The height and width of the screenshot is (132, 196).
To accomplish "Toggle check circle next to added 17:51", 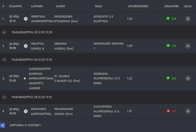I will [x=4, y=97].
